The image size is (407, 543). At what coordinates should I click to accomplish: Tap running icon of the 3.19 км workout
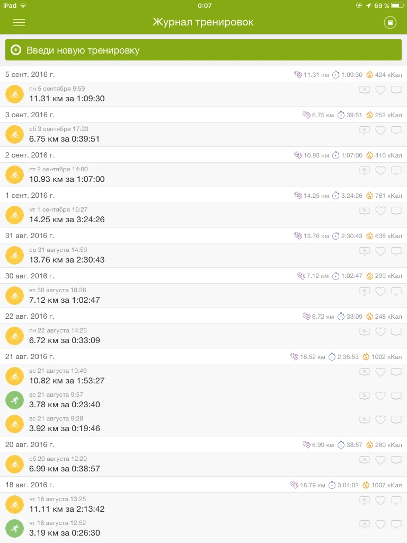(14, 528)
